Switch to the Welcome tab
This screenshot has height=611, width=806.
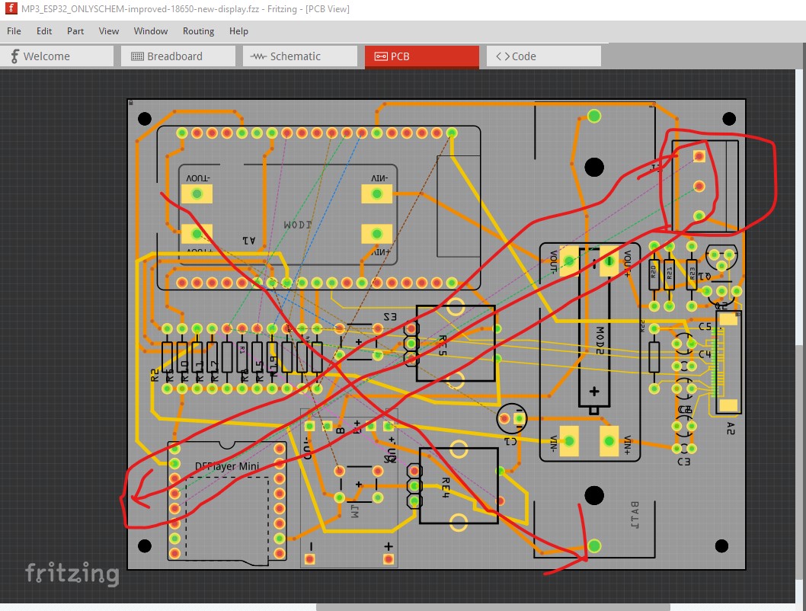tap(57, 56)
